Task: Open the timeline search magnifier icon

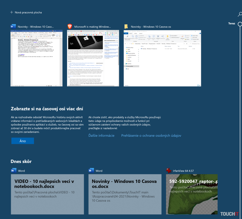Action: [240, 14]
